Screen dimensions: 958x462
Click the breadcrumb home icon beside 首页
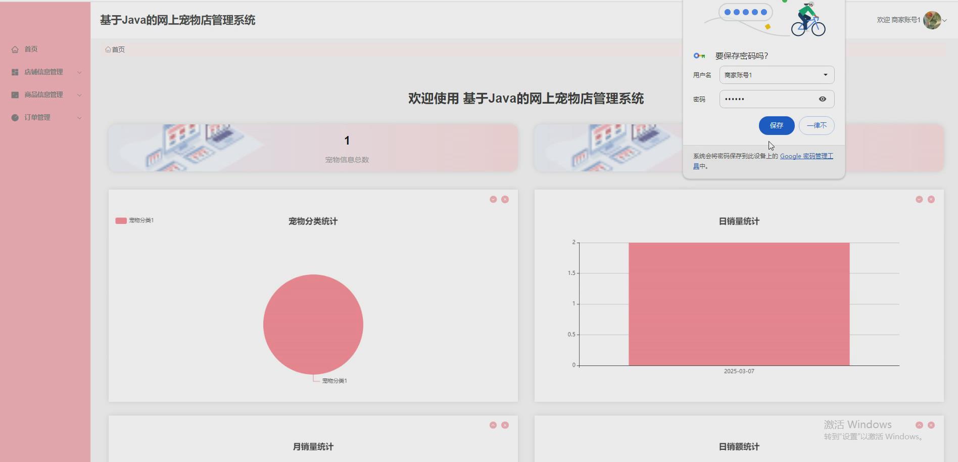click(x=108, y=49)
